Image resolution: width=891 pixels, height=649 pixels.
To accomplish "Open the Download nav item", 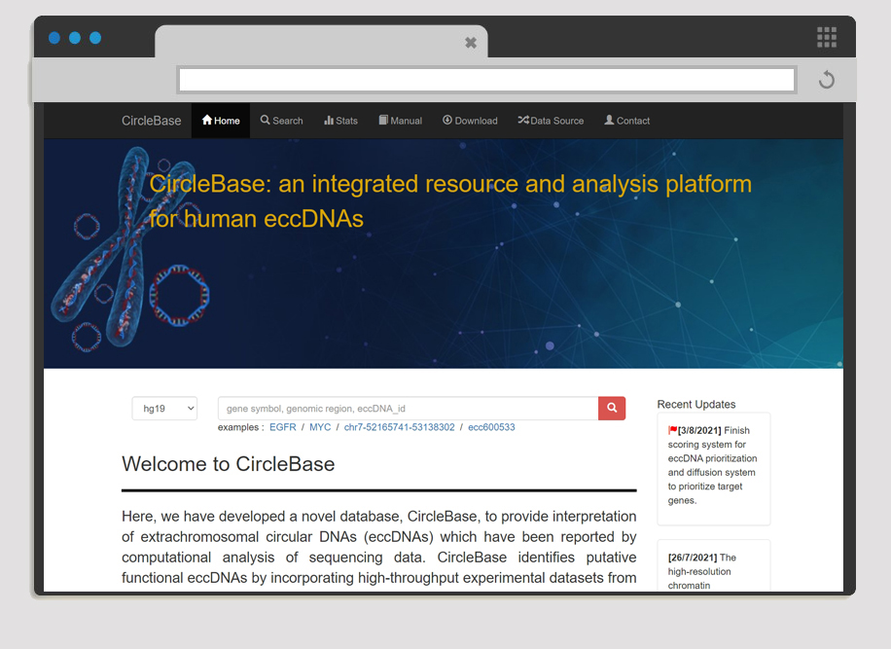I will [470, 121].
